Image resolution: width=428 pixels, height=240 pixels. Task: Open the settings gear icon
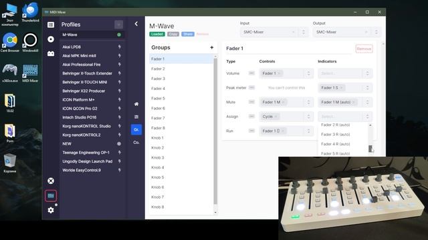coord(51,210)
